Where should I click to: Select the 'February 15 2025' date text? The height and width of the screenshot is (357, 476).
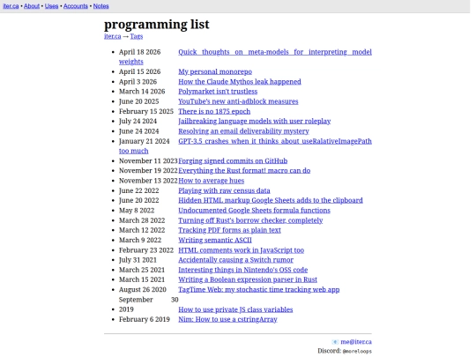(146, 111)
